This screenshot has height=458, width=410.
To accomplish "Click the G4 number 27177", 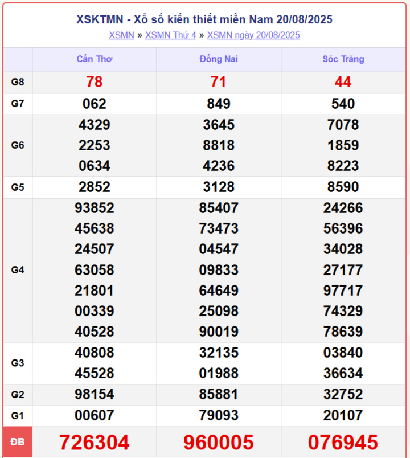I will [x=343, y=270].
